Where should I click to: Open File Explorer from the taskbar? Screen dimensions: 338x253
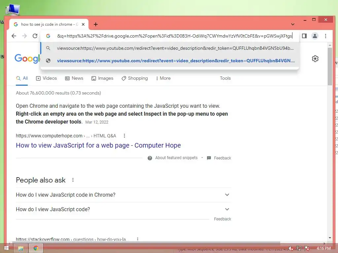click(x=21, y=248)
